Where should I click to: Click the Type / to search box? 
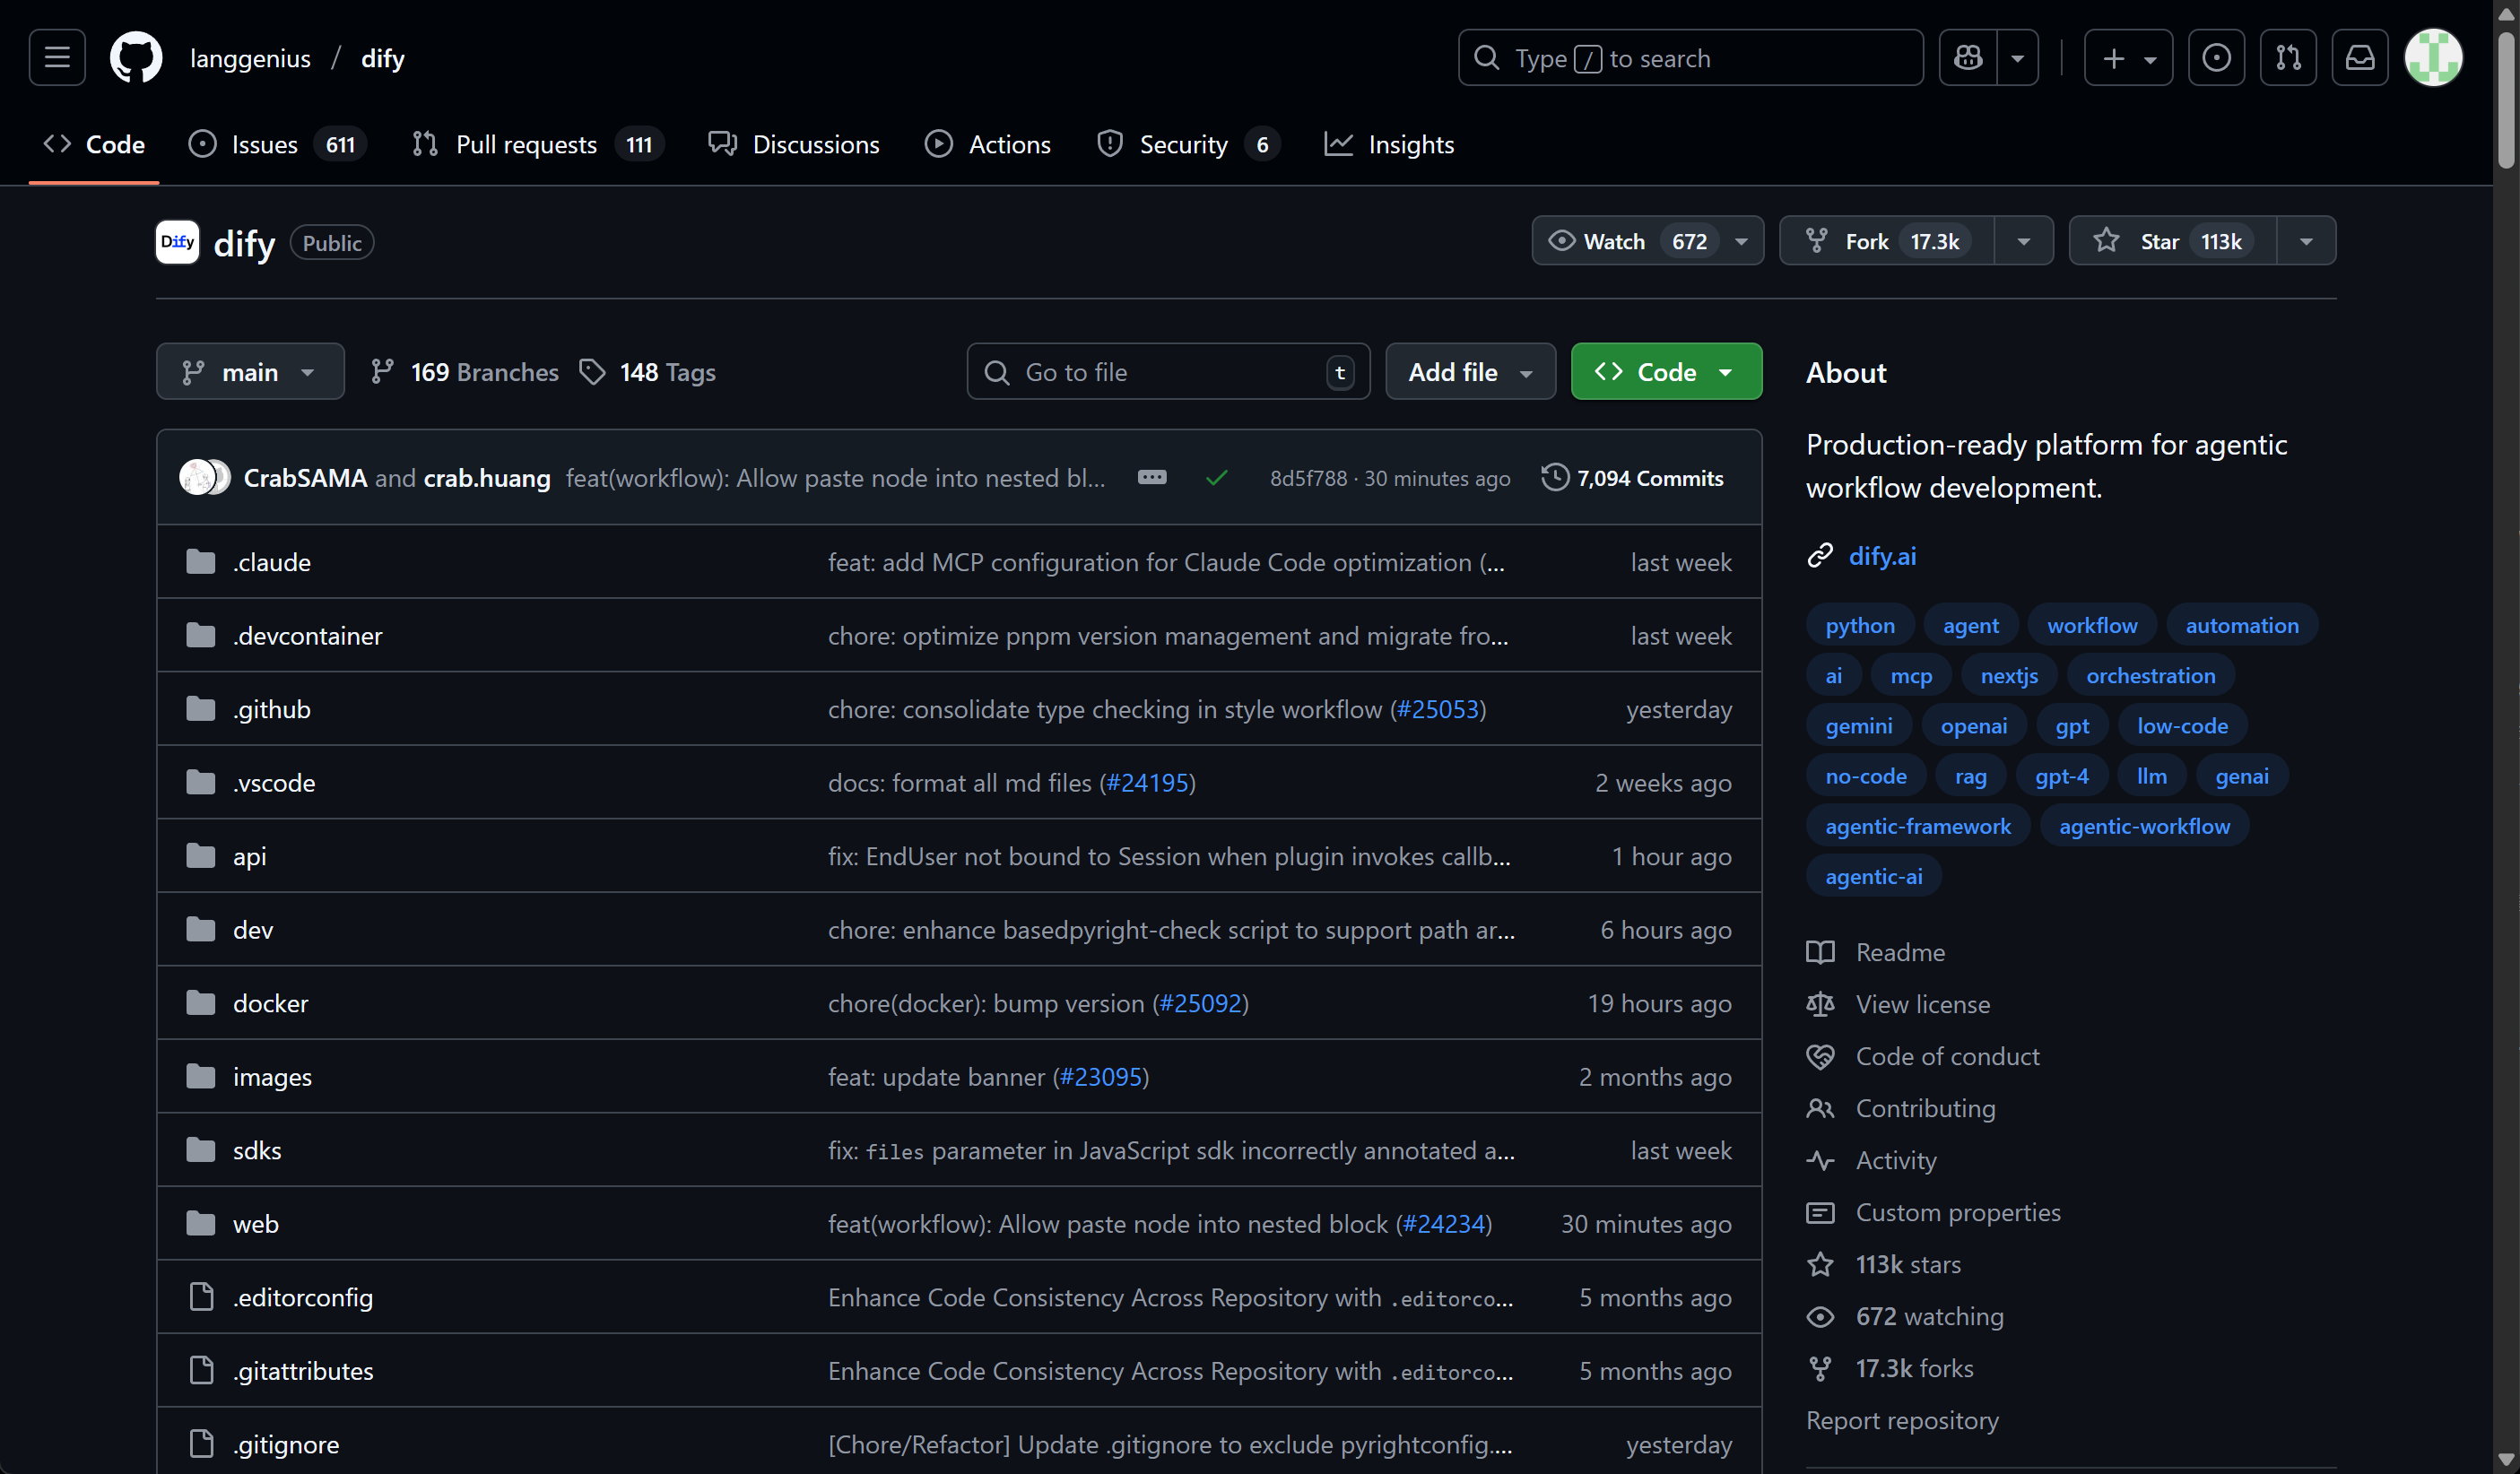point(1690,58)
